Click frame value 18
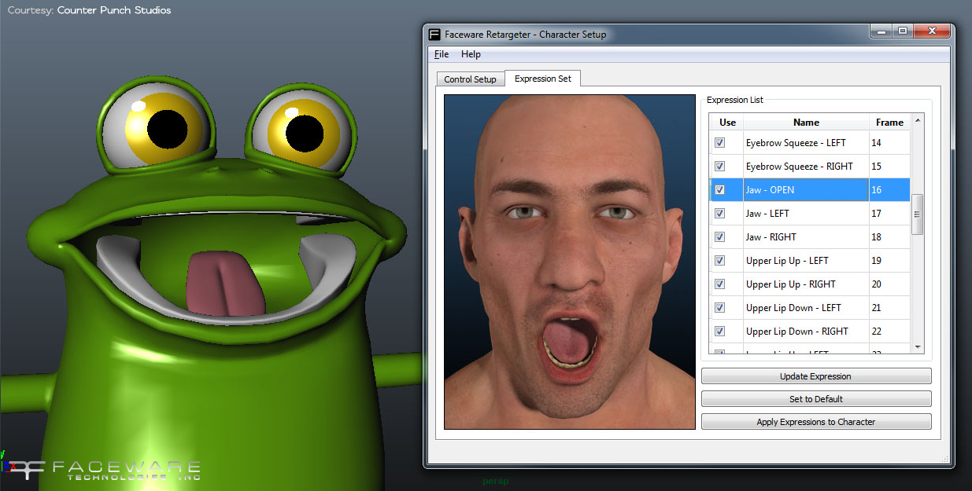Viewport: 972px width, 491px height. pos(876,237)
